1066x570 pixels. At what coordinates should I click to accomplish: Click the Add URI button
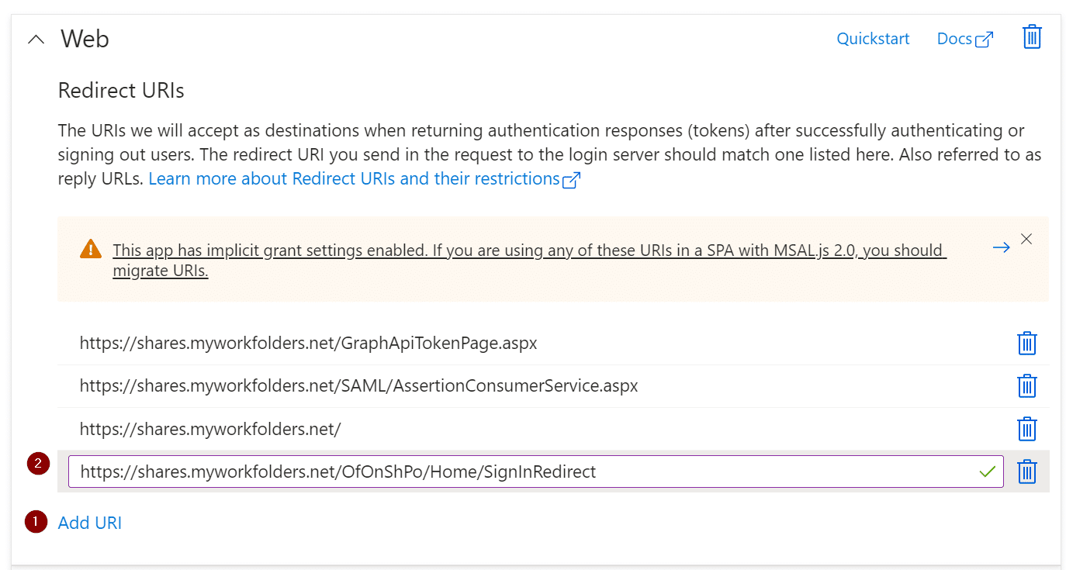(90, 523)
